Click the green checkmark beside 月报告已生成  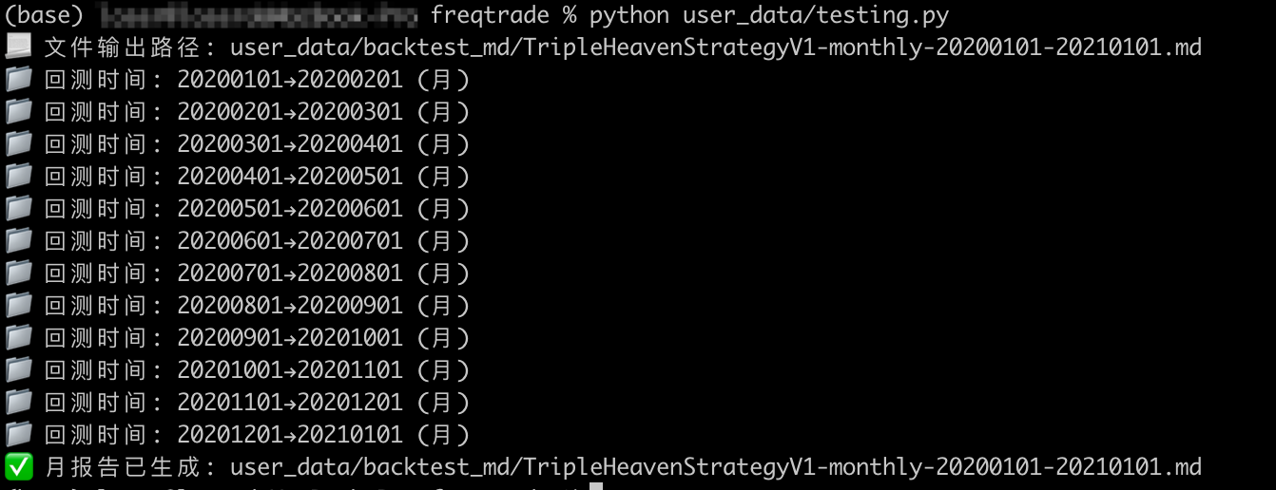(18, 466)
